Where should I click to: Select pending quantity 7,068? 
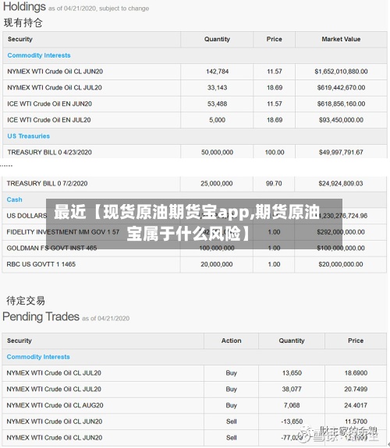292,405
